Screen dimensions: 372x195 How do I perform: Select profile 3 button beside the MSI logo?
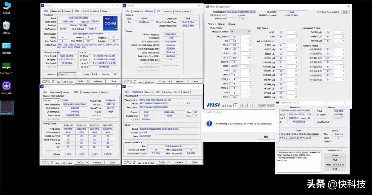[x=245, y=105]
